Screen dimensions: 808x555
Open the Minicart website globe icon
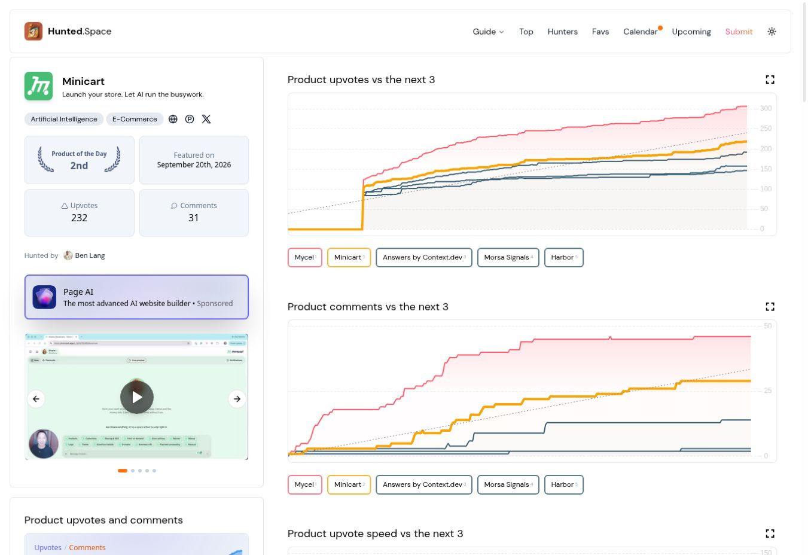173,119
